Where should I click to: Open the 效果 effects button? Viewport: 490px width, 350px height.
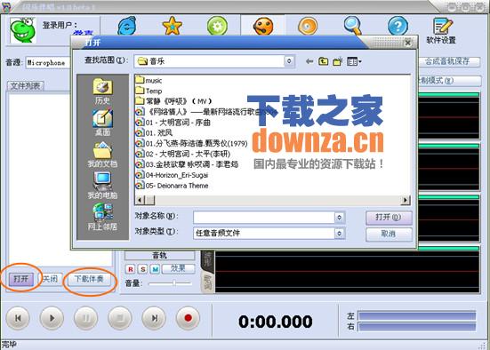click(178, 268)
